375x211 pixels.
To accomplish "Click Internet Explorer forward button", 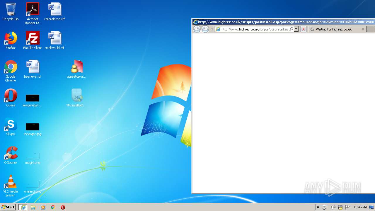I will (205, 29).
